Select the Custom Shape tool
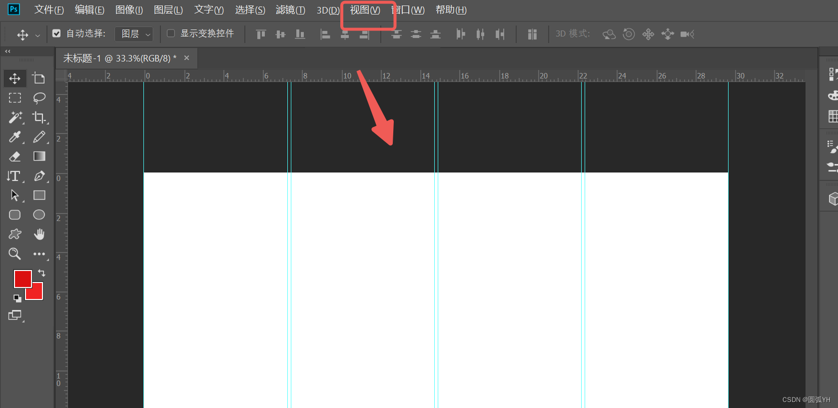This screenshot has width=838, height=408. pyautogui.click(x=15, y=234)
